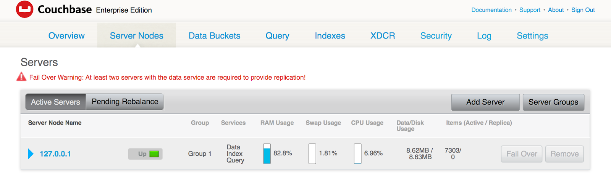Screen dimensions: 611x187
Task: Click the 7303/0 items value
Action: (x=453, y=153)
